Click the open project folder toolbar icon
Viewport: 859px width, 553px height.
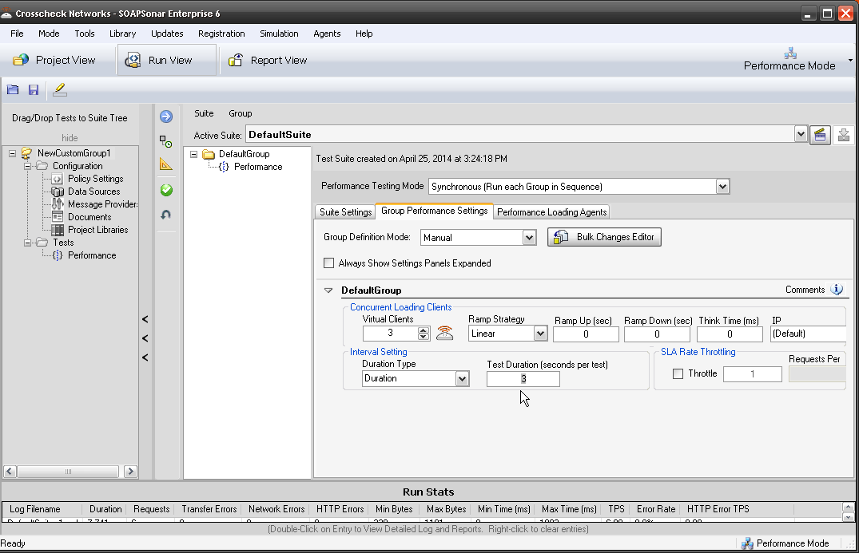pos(13,89)
